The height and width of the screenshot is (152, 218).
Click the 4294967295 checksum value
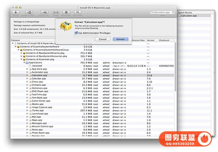coord(166,66)
